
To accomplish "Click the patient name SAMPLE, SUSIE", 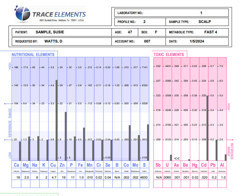I will point(50,32).
